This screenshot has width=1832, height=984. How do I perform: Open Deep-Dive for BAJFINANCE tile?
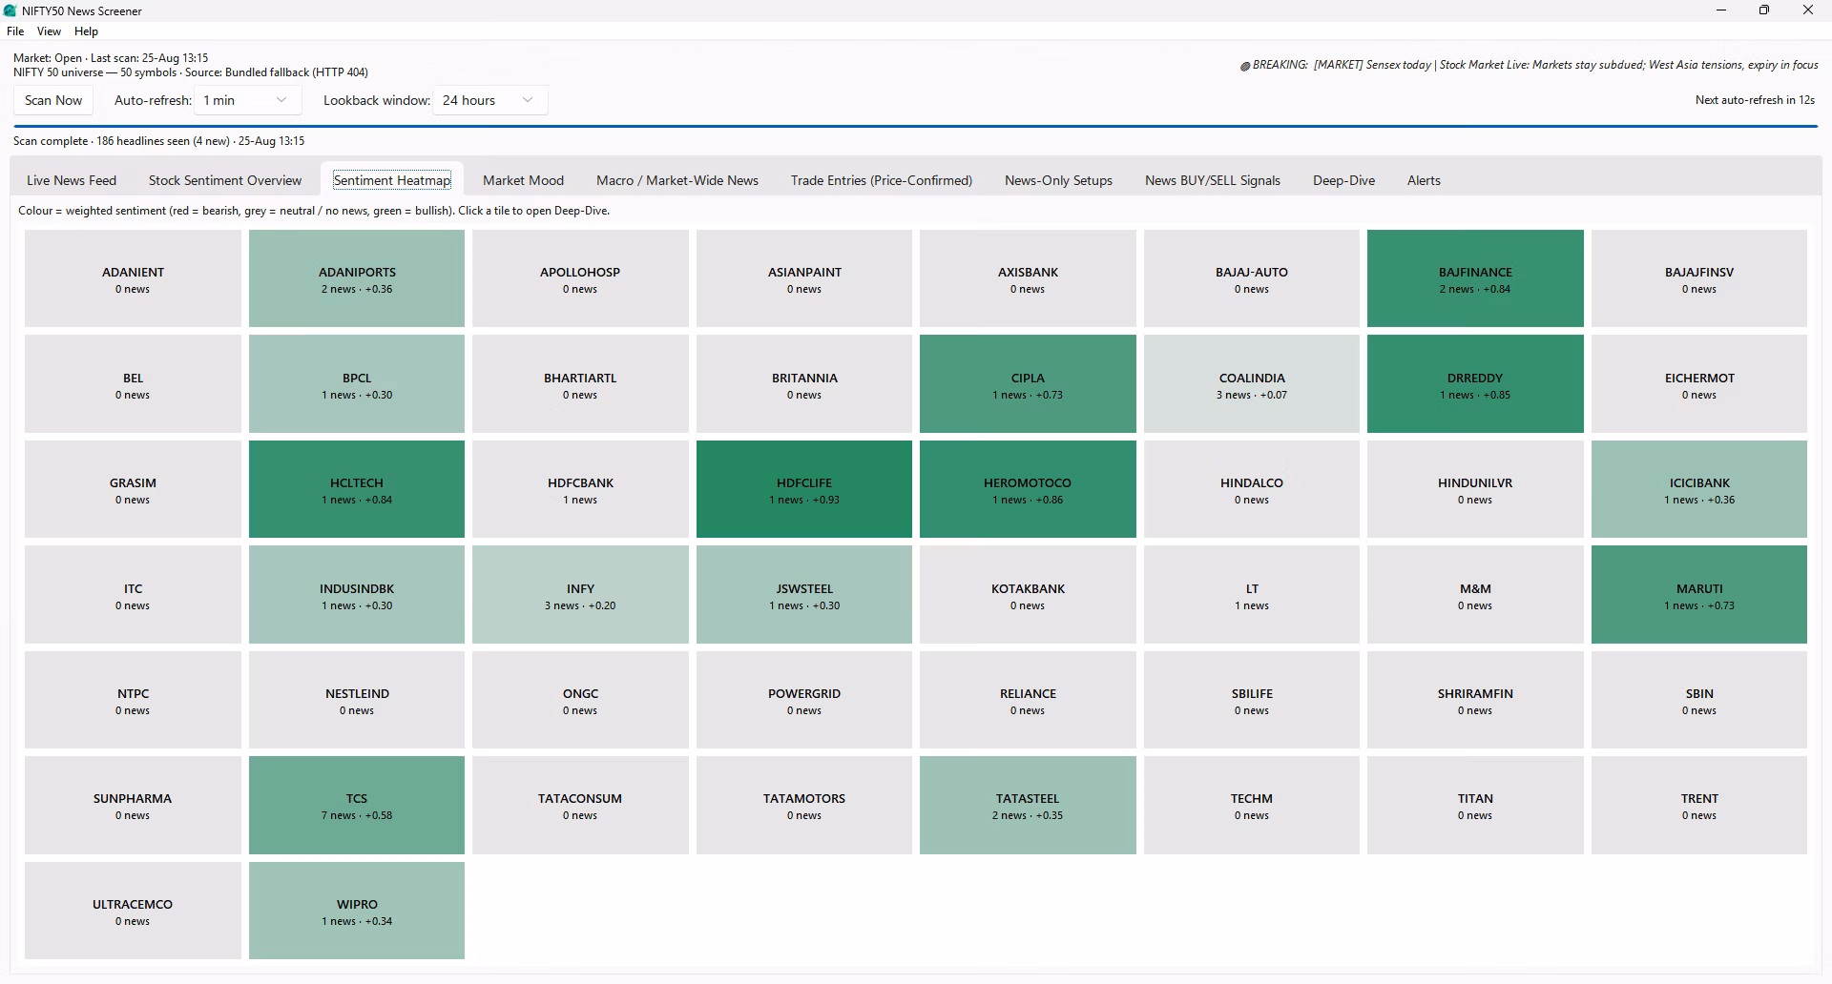(1475, 278)
